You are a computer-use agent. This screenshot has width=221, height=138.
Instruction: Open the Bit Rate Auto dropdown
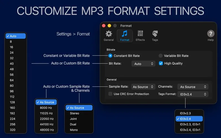pyautogui.click(x=143, y=64)
